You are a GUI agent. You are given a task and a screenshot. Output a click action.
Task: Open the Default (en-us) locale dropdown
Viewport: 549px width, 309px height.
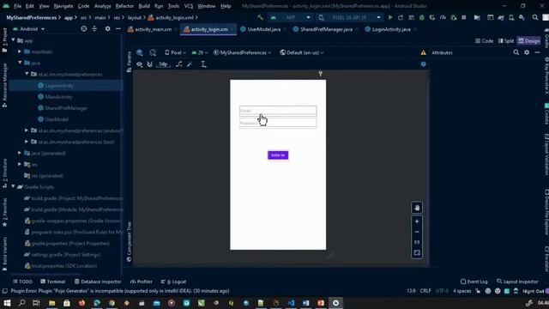[301, 52]
